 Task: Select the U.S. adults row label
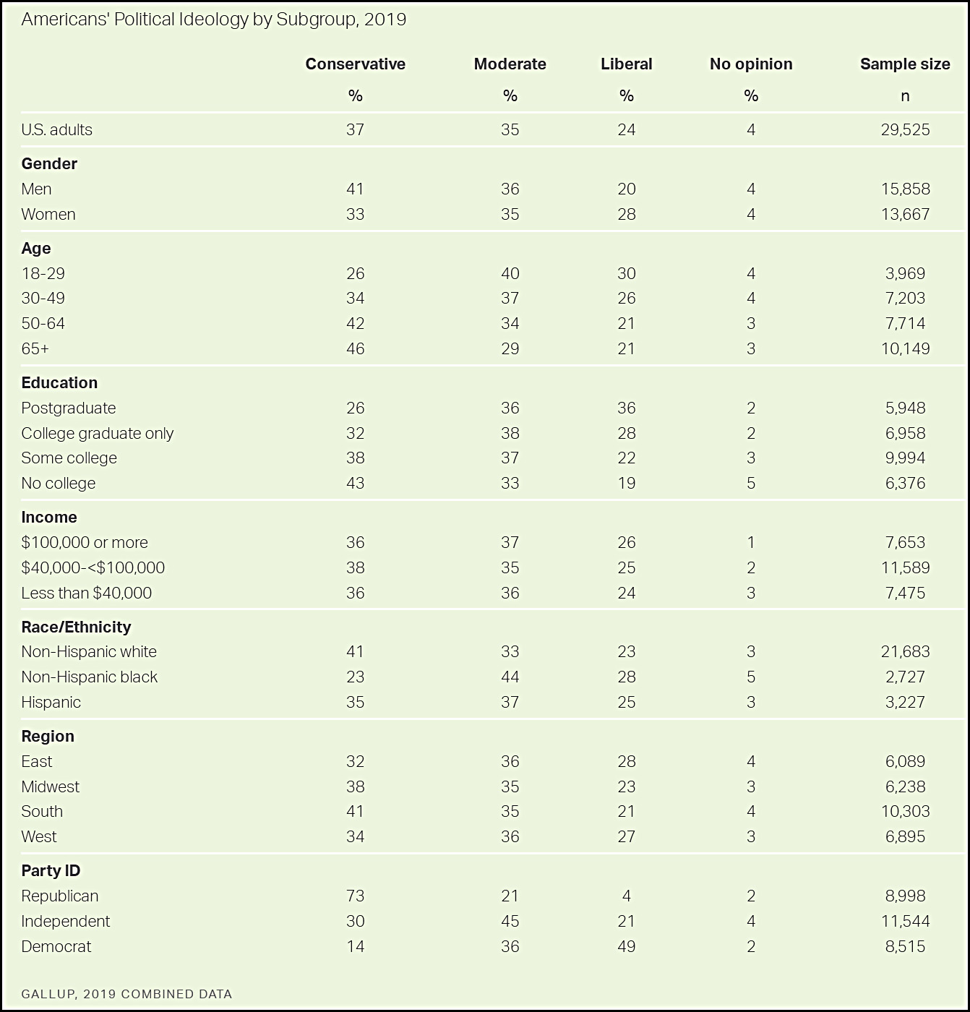pos(57,130)
